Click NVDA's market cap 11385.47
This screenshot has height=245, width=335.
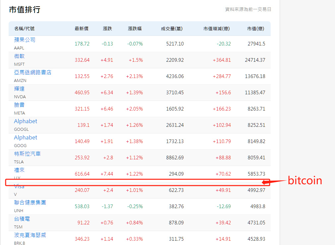pos(255,93)
